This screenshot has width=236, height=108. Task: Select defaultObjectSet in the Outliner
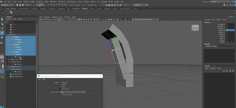(18, 77)
